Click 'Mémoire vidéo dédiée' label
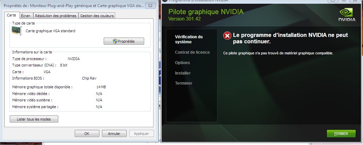 click(31, 94)
